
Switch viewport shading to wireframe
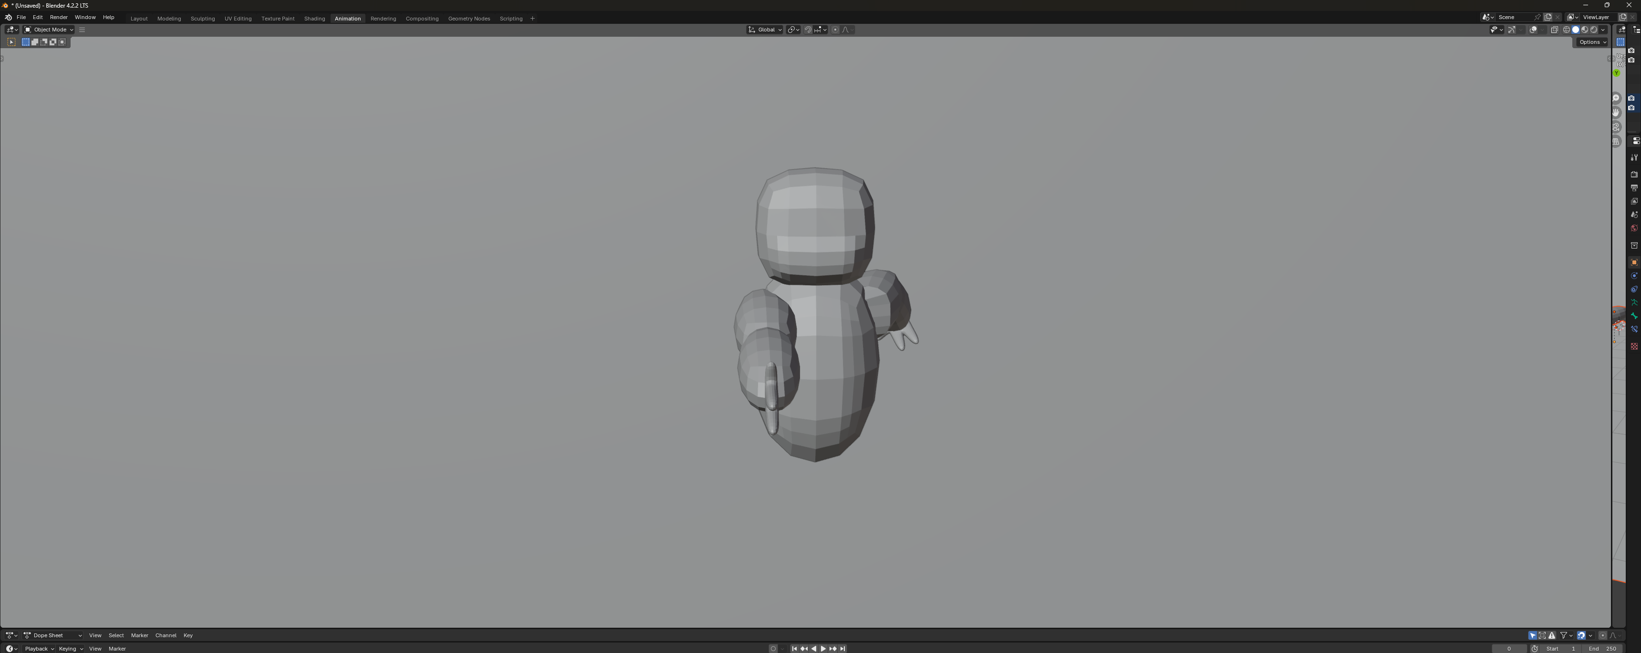pos(1567,30)
